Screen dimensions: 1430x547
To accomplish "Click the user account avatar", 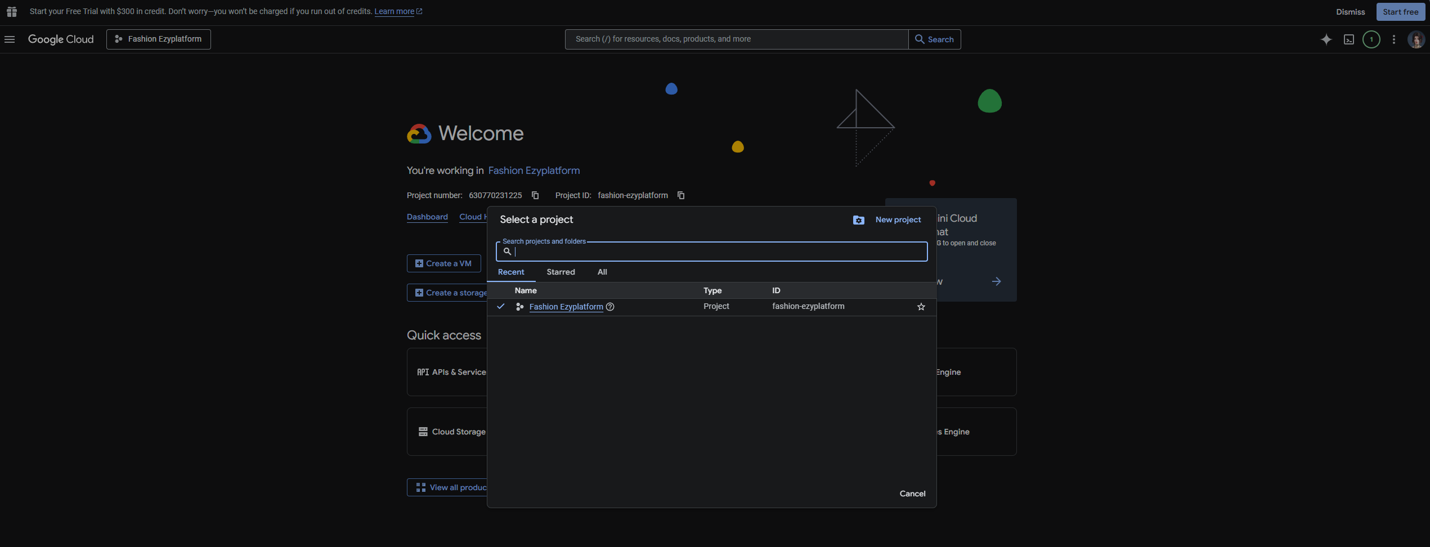I will pos(1416,39).
